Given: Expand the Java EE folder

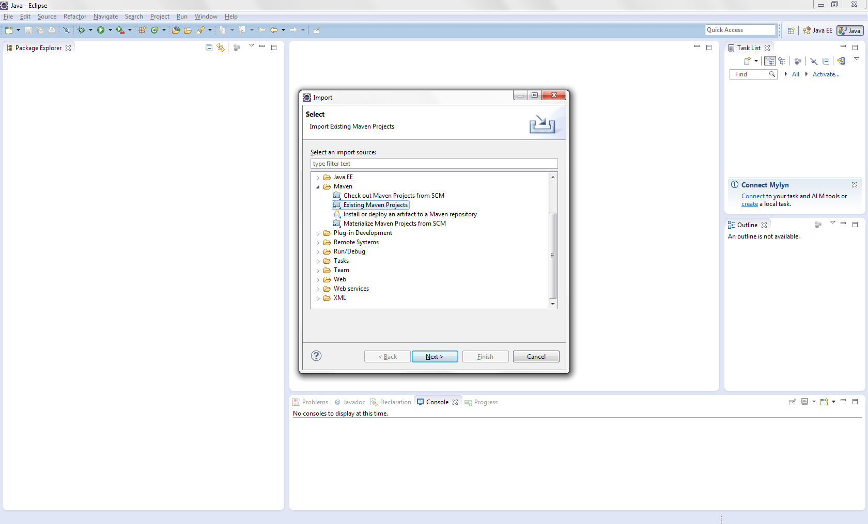Looking at the screenshot, I should point(318,178).
